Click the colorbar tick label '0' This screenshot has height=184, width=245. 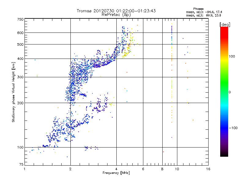tap(230, 92)
